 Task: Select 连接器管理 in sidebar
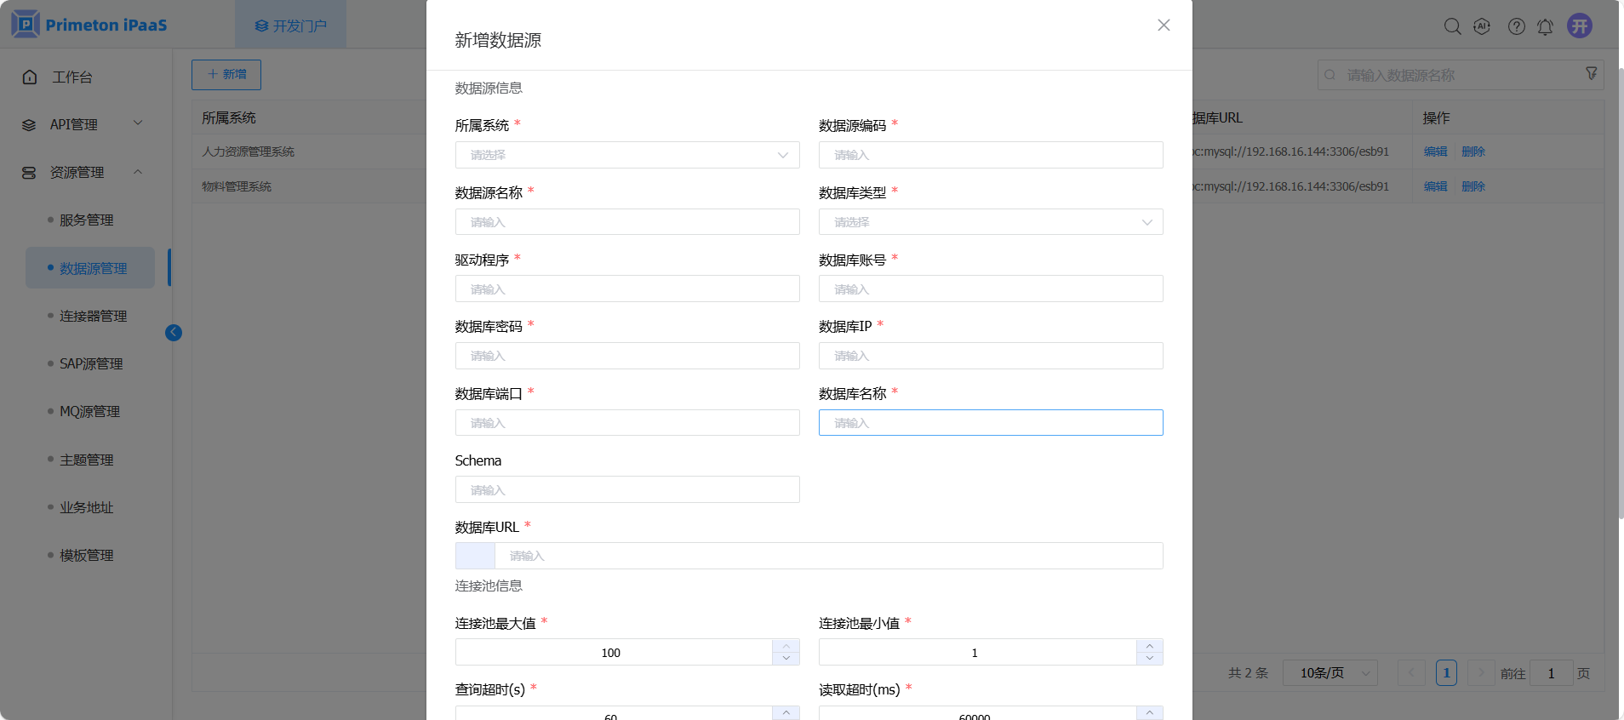[x=93, y=316]
